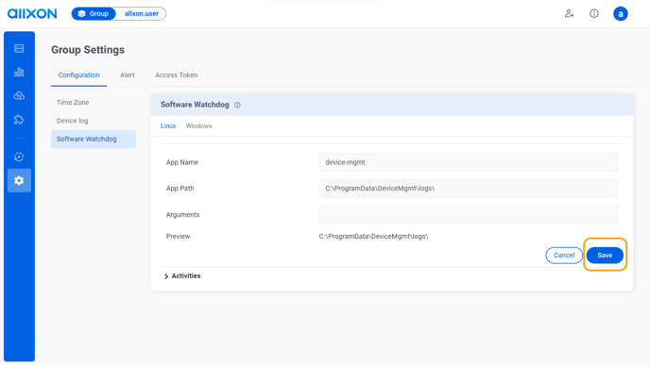Image resolution: width=650 pixels, height=365 pixels.
Task: Click info icon beside Software Watchdog title
Action: coord(237,105)
